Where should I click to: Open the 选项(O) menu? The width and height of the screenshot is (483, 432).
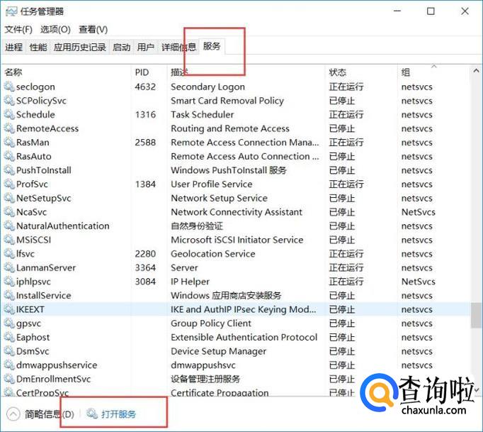55,29
